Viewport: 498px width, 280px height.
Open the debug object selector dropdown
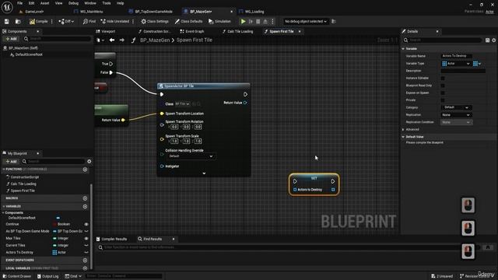coord(305,21)
